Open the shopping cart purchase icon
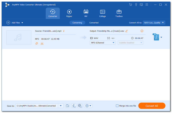Image resolution: width=172 pixels, height=113 pixels. tap(130, 5)
